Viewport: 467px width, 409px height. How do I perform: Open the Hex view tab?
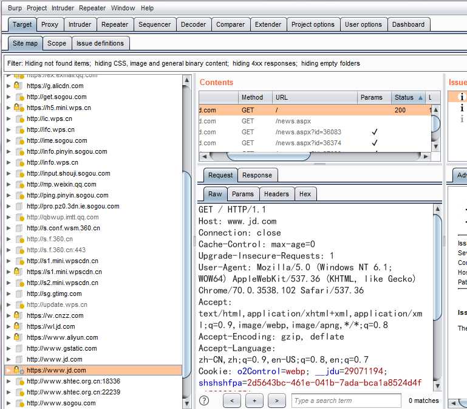coord(305,194)
